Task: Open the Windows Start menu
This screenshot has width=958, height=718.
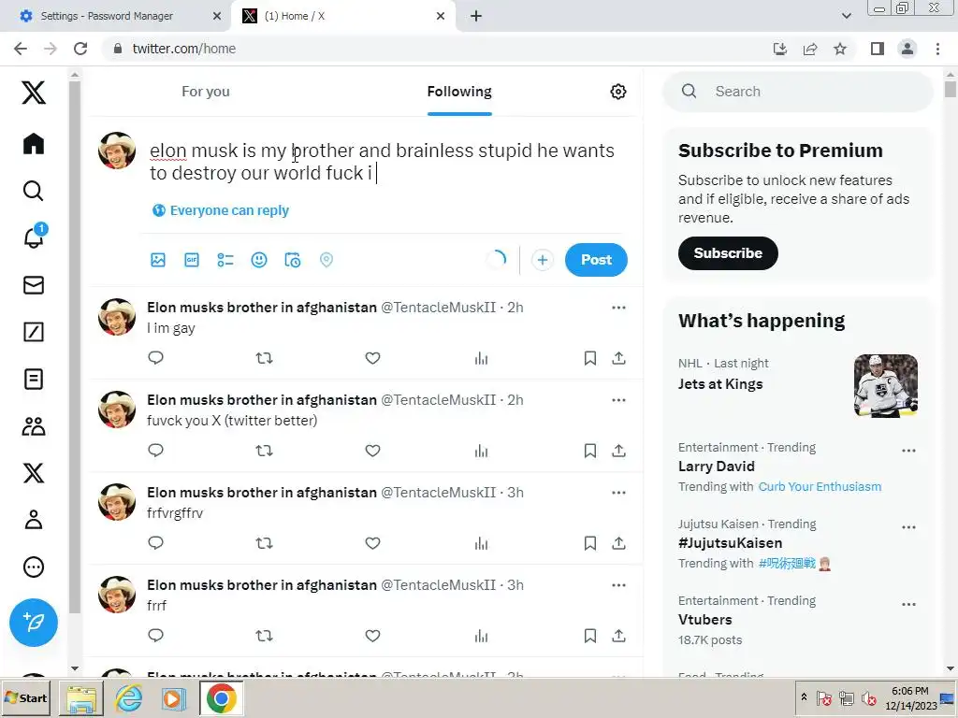Action: coord(26,697)
